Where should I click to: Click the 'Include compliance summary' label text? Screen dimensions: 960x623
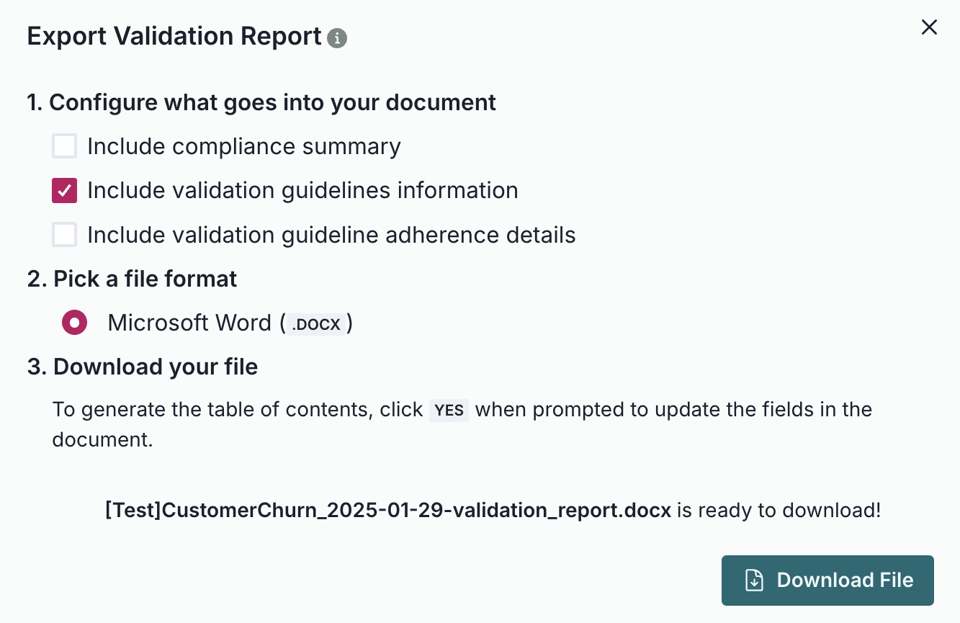(x=243, y=146)
